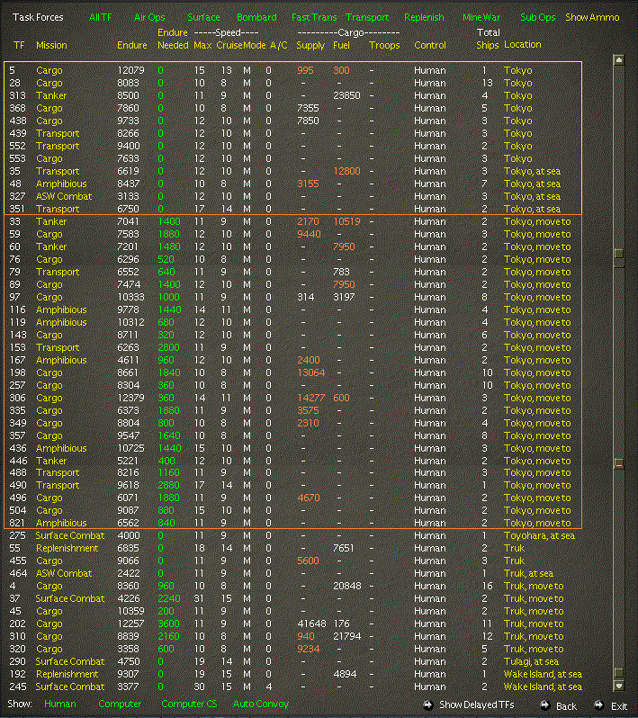Click Show Delayed TFs

[x=476, y=705]
